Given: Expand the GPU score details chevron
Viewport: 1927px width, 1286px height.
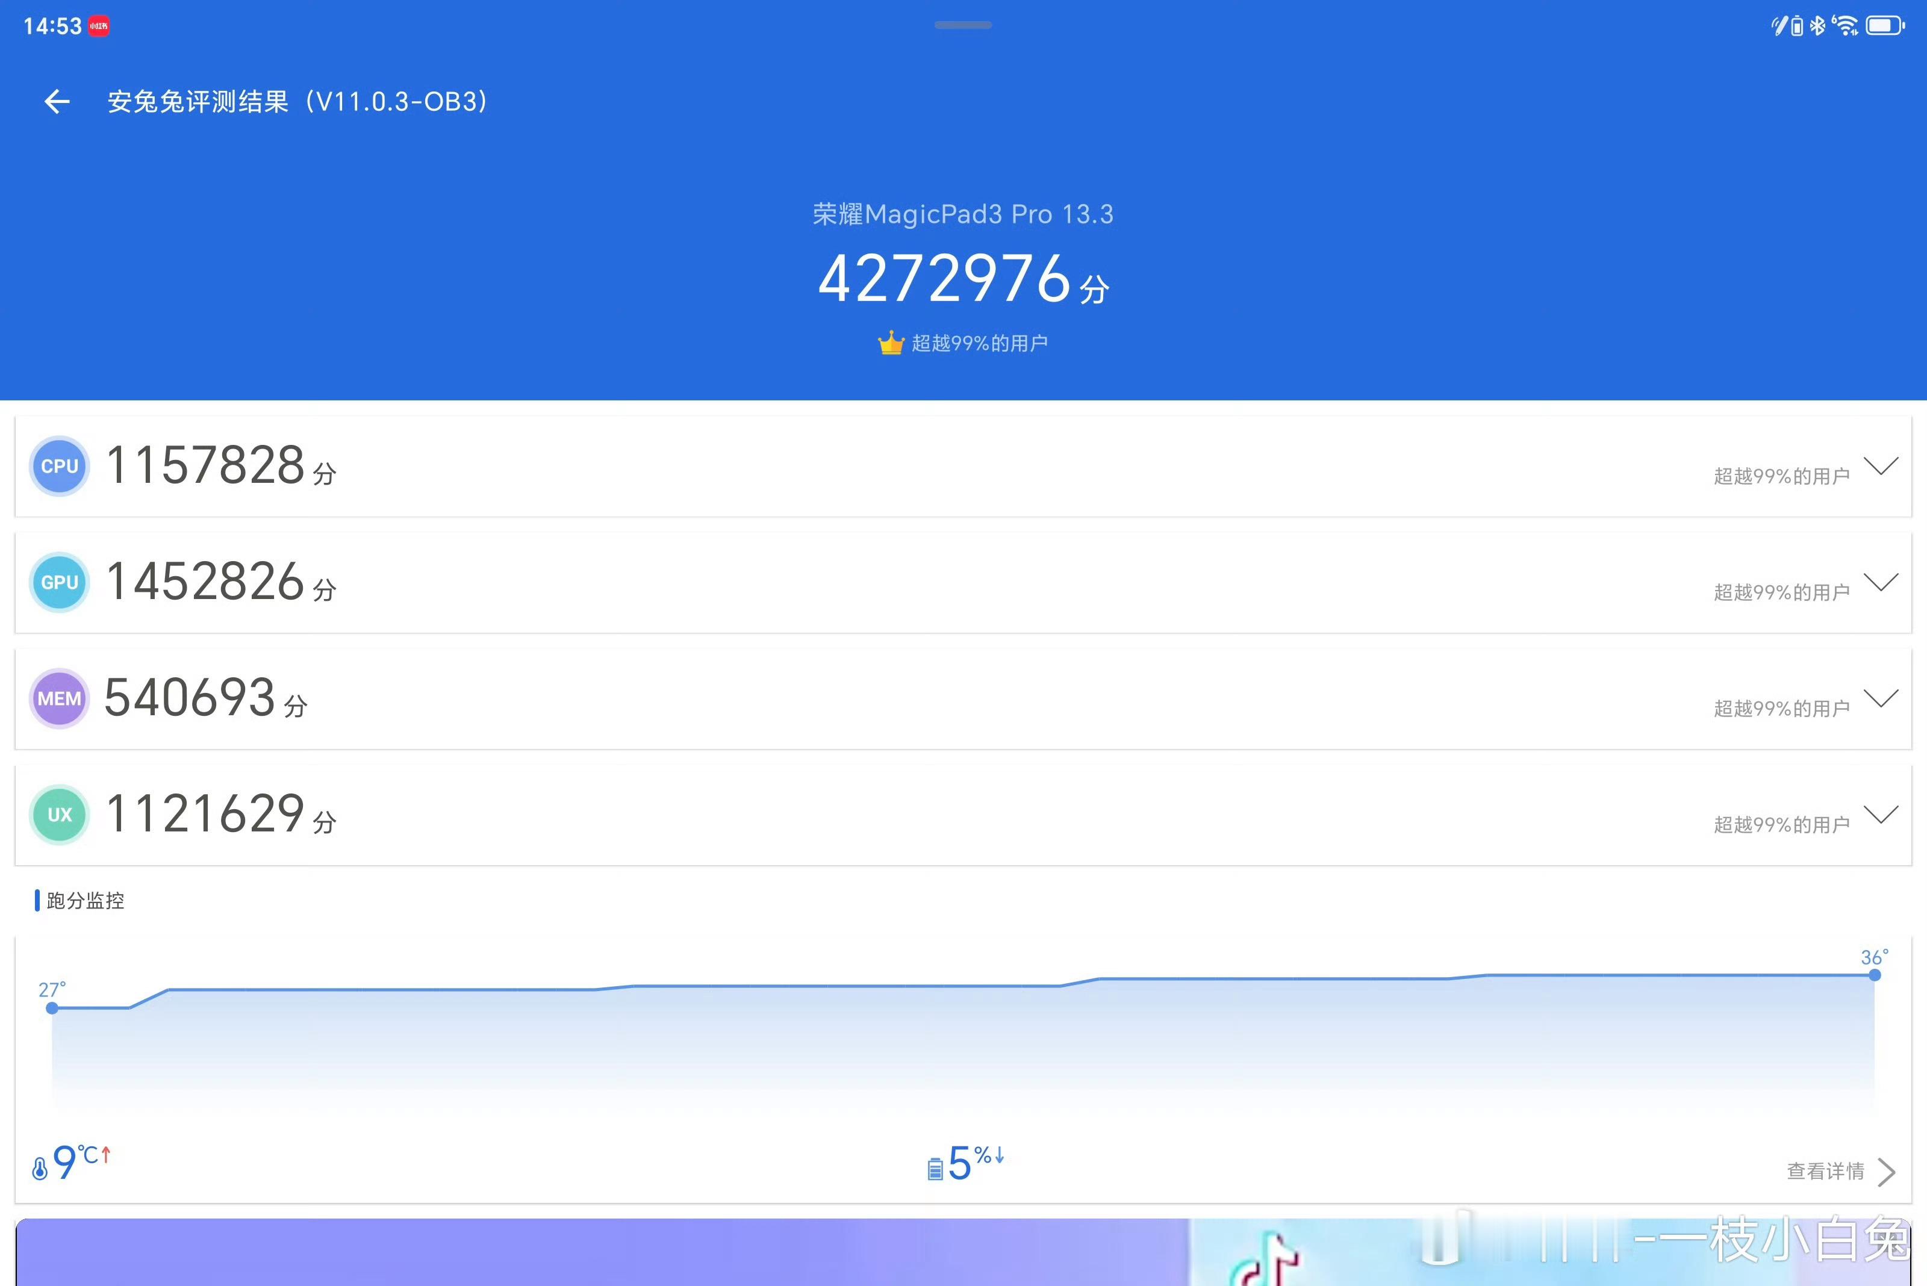Looking at the screenshot, I should [x=1881, y=582].
